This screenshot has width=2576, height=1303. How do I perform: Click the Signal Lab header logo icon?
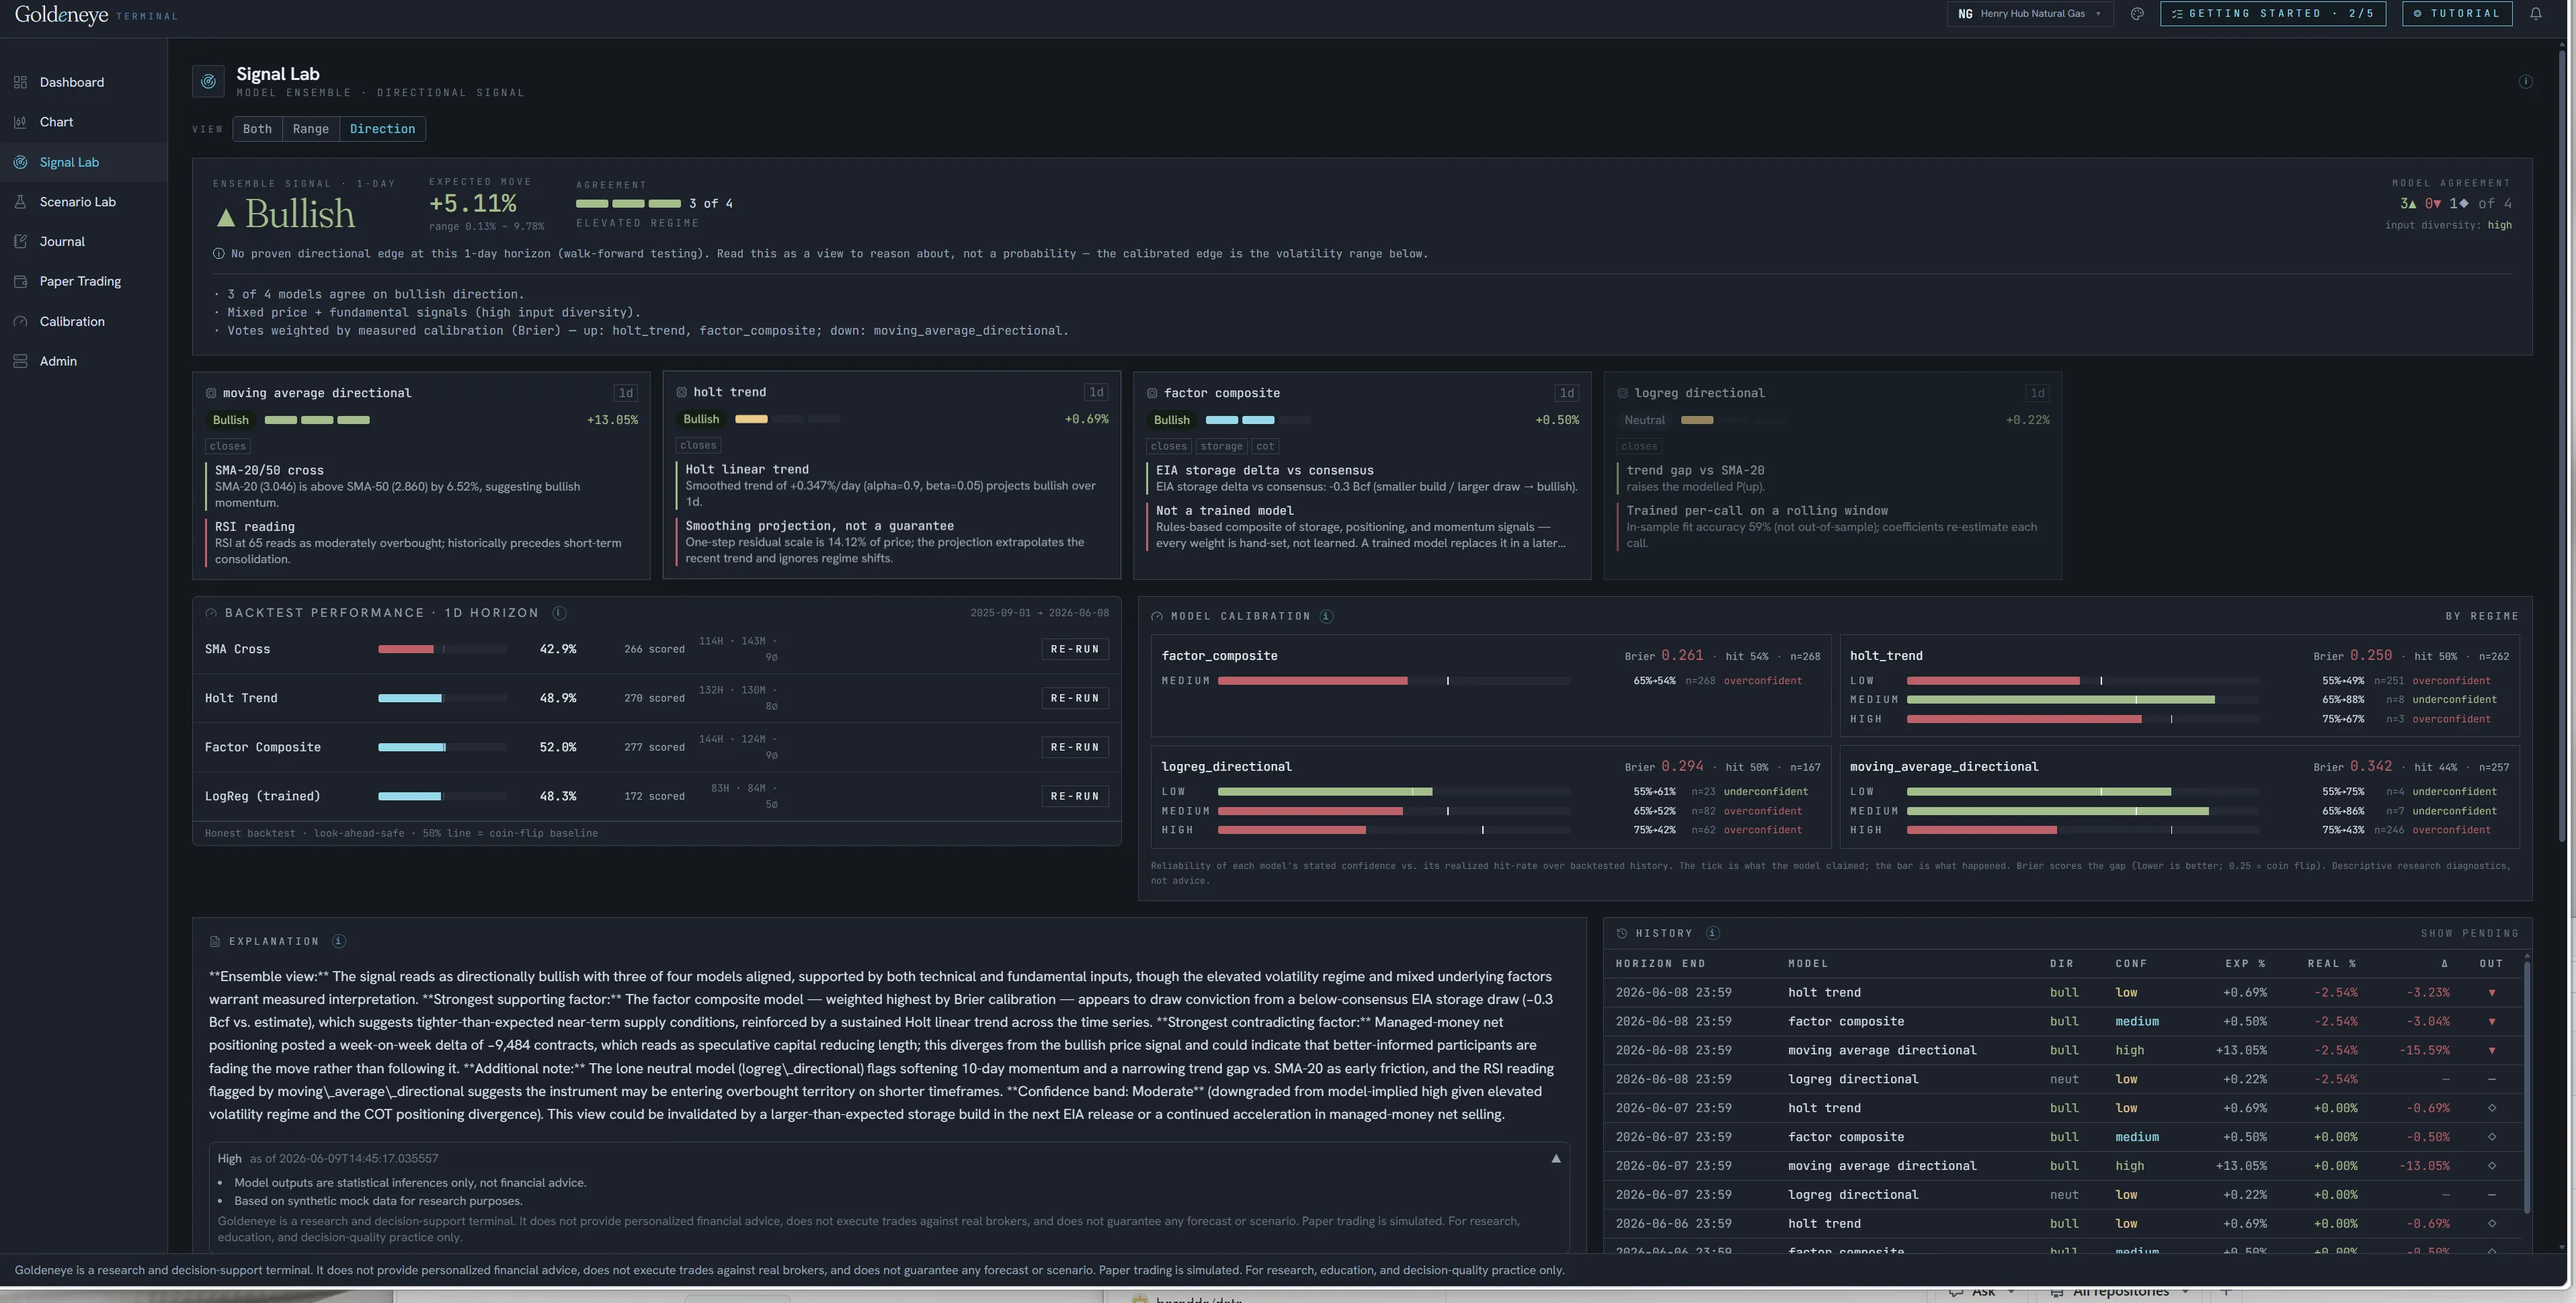point(208,81)
